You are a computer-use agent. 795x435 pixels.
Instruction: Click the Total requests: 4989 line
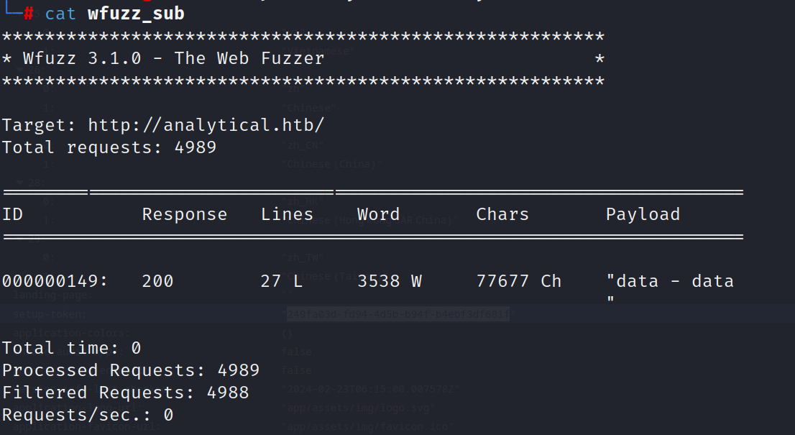[x=109, y=147]
